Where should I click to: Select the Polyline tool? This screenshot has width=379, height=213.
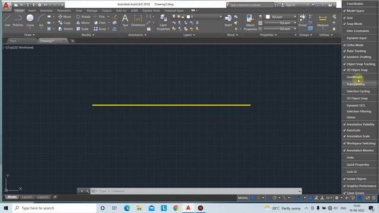tap(18, 21)
